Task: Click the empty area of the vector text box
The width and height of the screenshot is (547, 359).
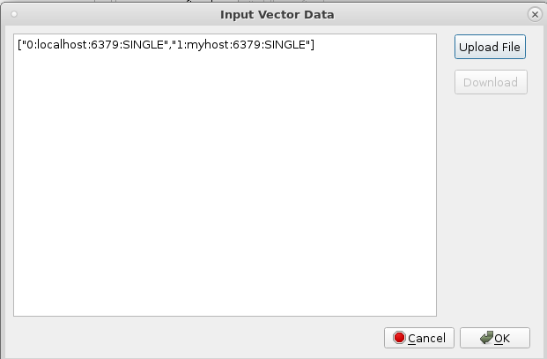Action: (x=225, y=182)
